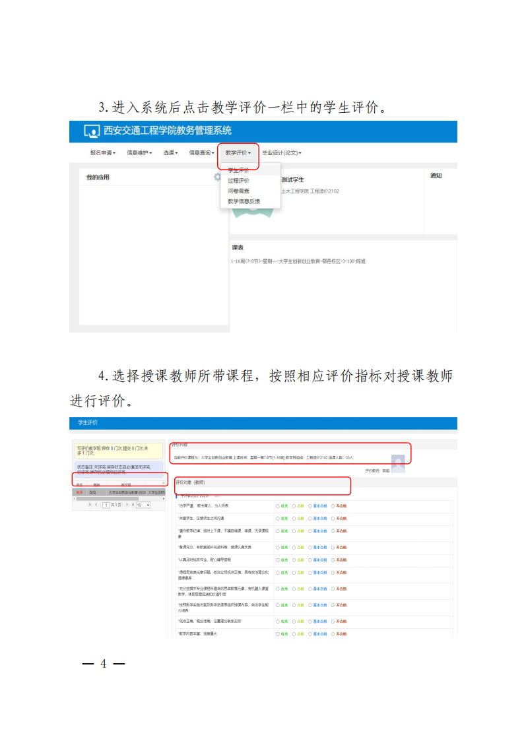Viewport: 524px width, 741px height.
Task: Open the 报名申请 dropdown menu
Action: coord(102,152)
